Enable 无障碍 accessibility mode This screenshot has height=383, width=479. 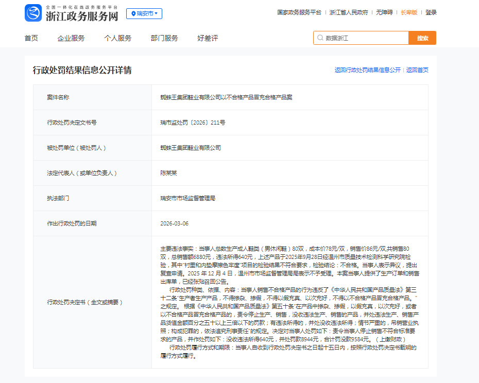pyautogui.click(x=384, y=12)
